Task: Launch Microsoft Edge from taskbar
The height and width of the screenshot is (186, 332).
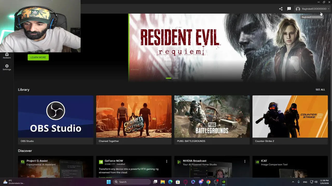Action: [x=170, y=182]
